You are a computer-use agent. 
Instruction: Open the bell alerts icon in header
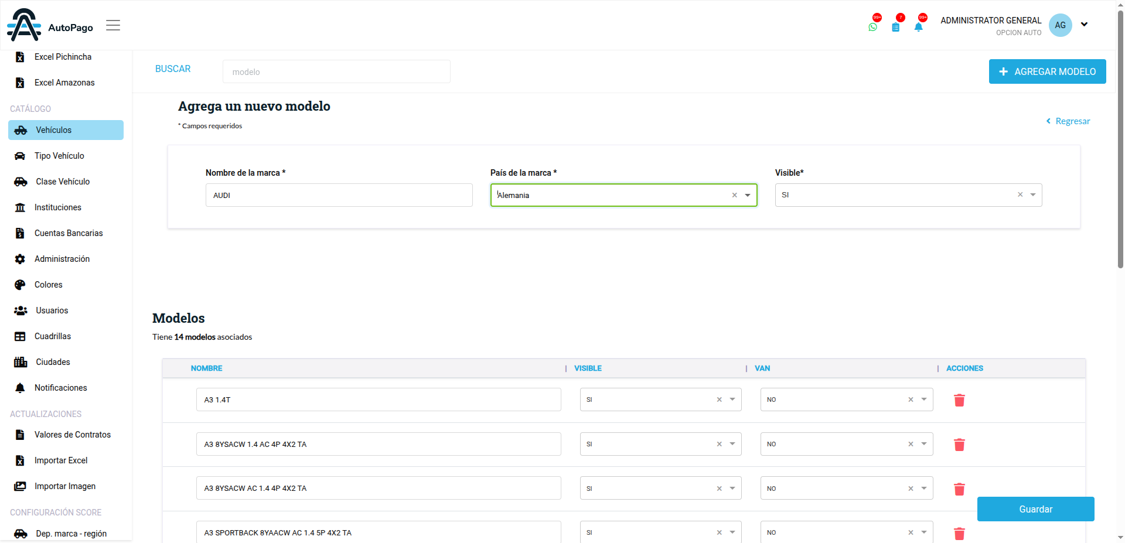918,27
